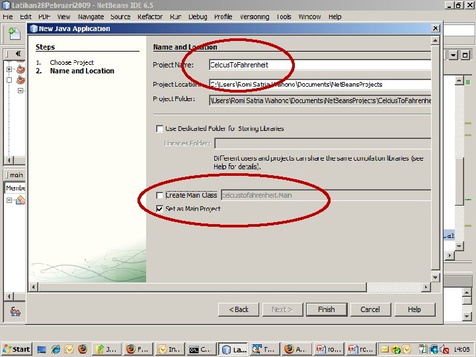Click the Windows Start button
This screenshot has height=357, width=476.
tap(17, 350)
